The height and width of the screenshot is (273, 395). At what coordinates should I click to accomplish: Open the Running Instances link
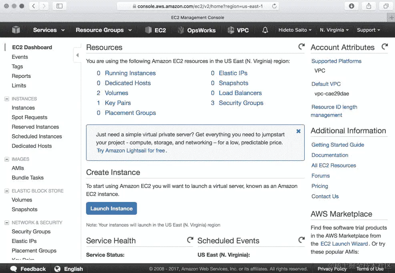point(130,73)
